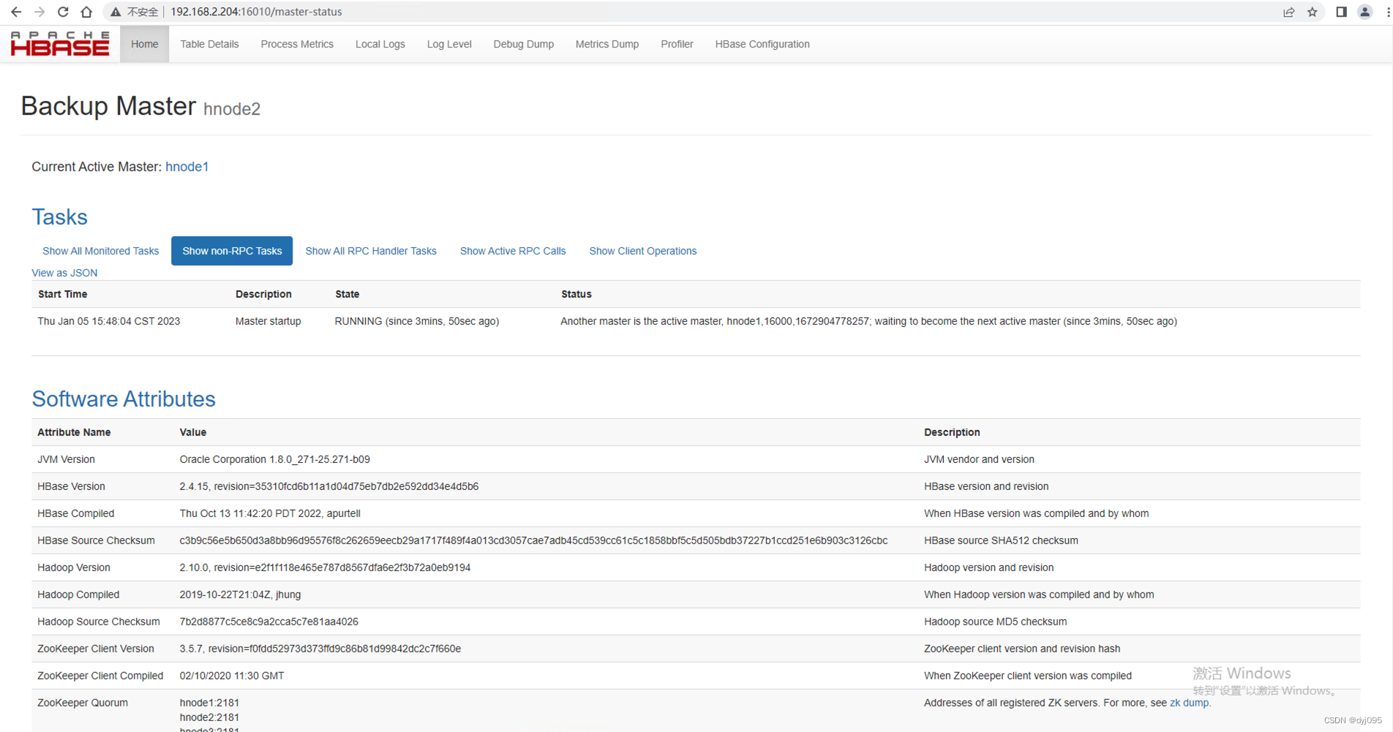Click the Start Time column header
Viewport: 1393px width, 732px height.
62,294
